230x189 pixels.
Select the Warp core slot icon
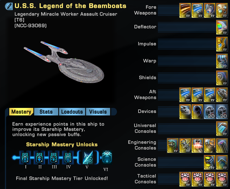point(222,61)
